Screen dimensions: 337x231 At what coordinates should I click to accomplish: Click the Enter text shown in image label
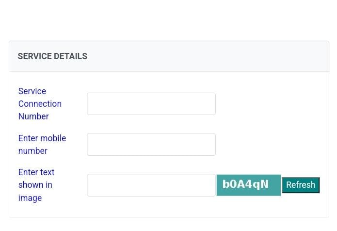click(x=36, y=185)
